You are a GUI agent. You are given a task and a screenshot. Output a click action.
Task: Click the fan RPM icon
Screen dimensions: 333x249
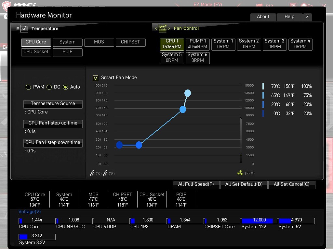[x=240, y=173]
